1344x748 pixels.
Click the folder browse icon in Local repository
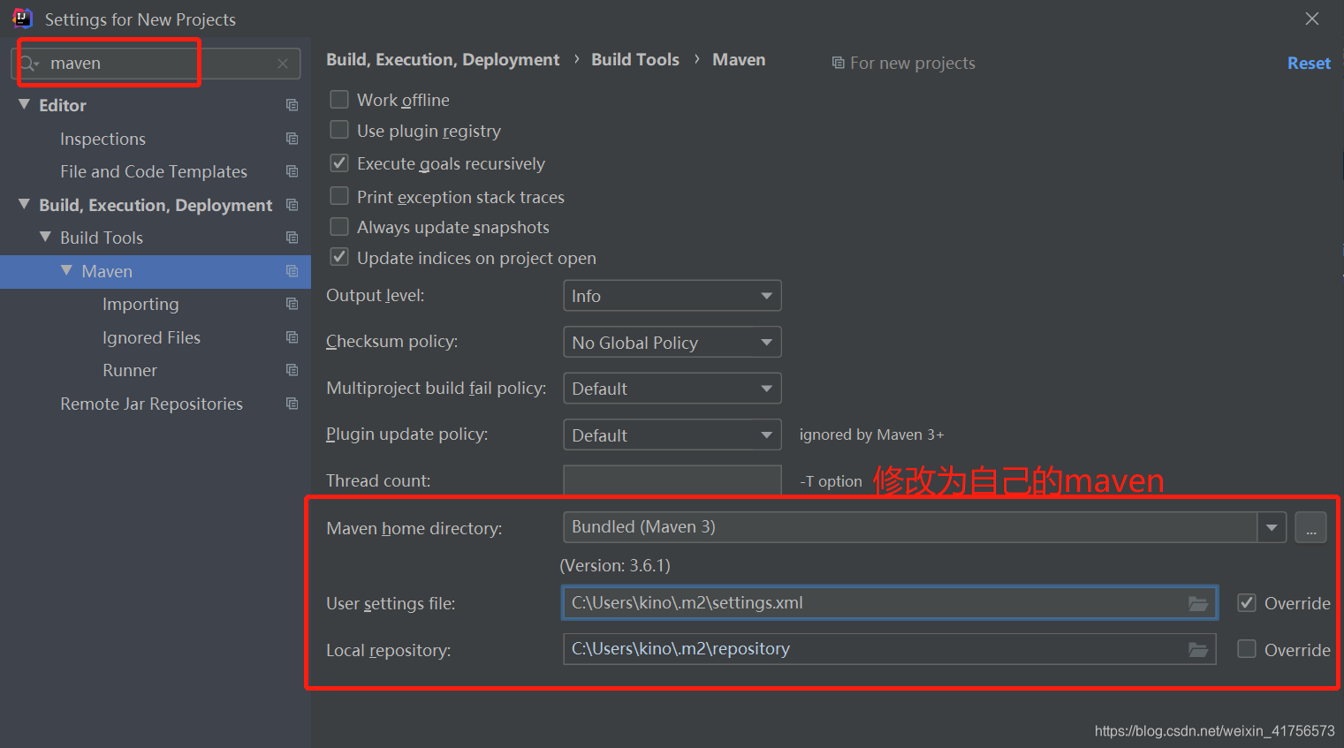1198,649
